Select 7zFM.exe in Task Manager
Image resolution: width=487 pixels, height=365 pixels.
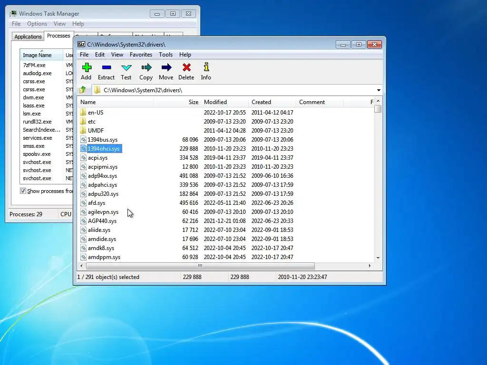[34, 65]
